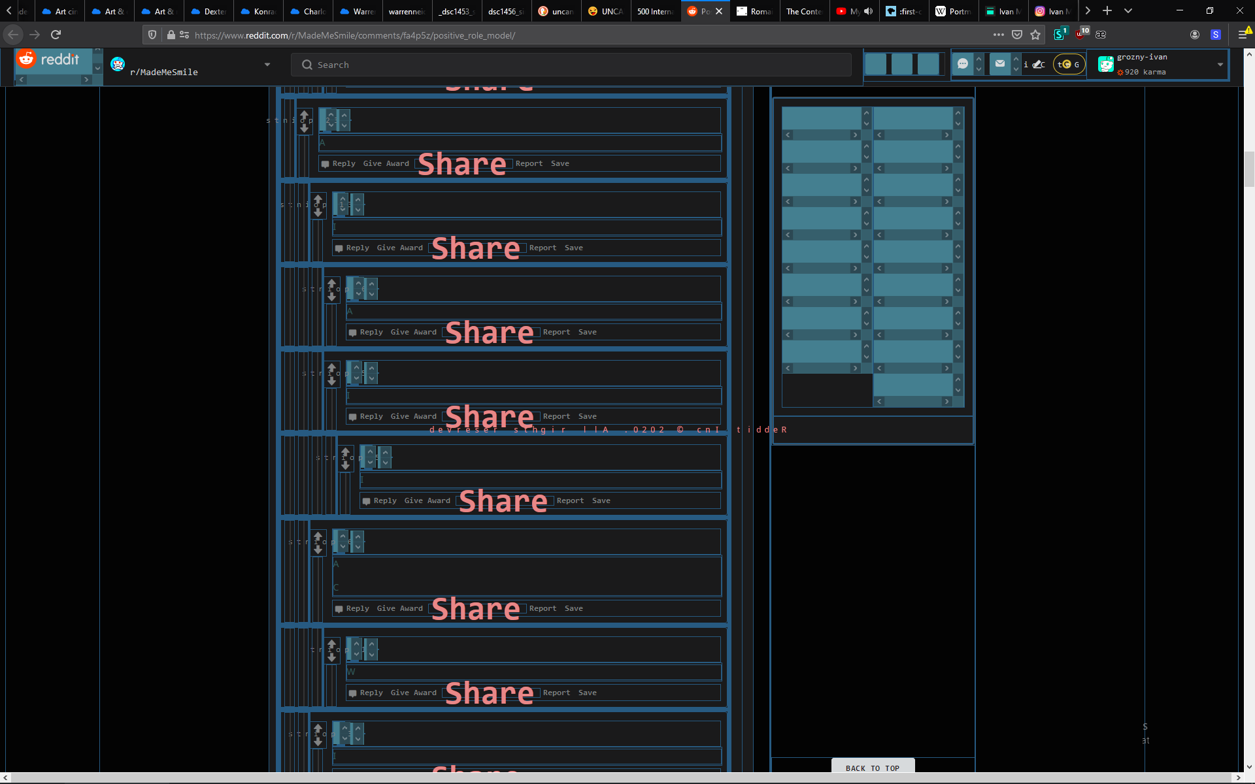Save page to Pocket icon
This screenshot has height=784, width=1255.
pyautogui.click(x=1017, y=35)
